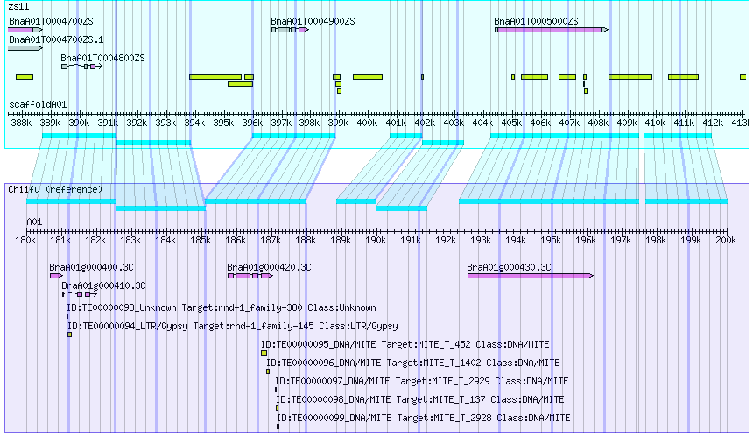Click the 400k mark on scaffoldA01 ruler
Screen dimensions: 753x437
point(367,123)
